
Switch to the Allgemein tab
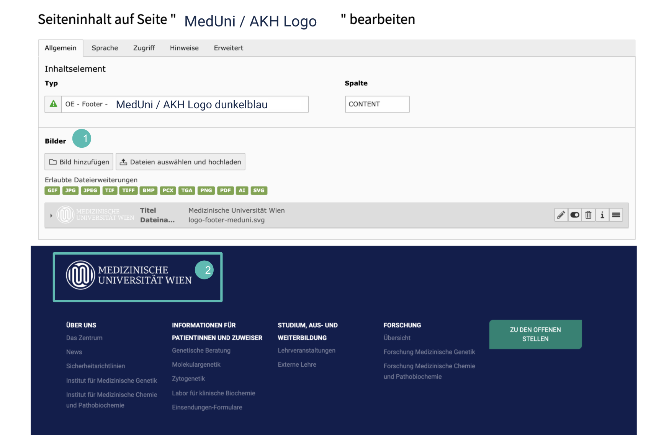tap(61, 48)
